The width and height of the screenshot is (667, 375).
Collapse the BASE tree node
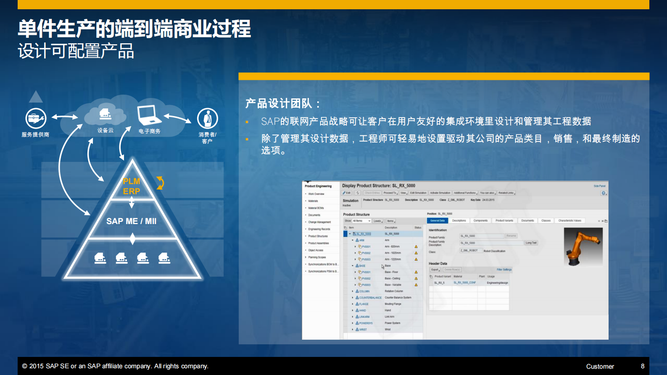(x=353, y=266)
